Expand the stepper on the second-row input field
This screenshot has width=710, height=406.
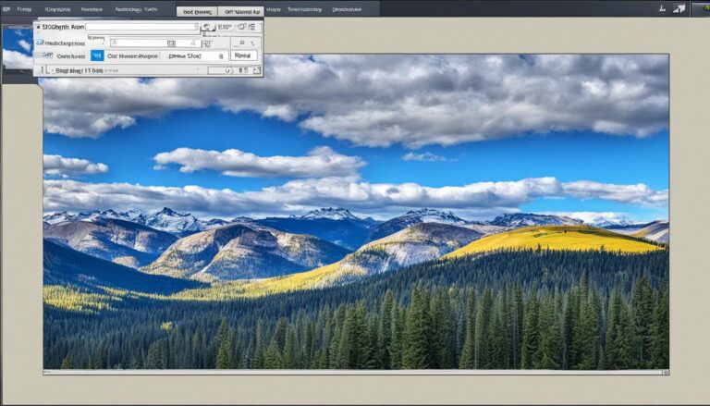(171, 43)
